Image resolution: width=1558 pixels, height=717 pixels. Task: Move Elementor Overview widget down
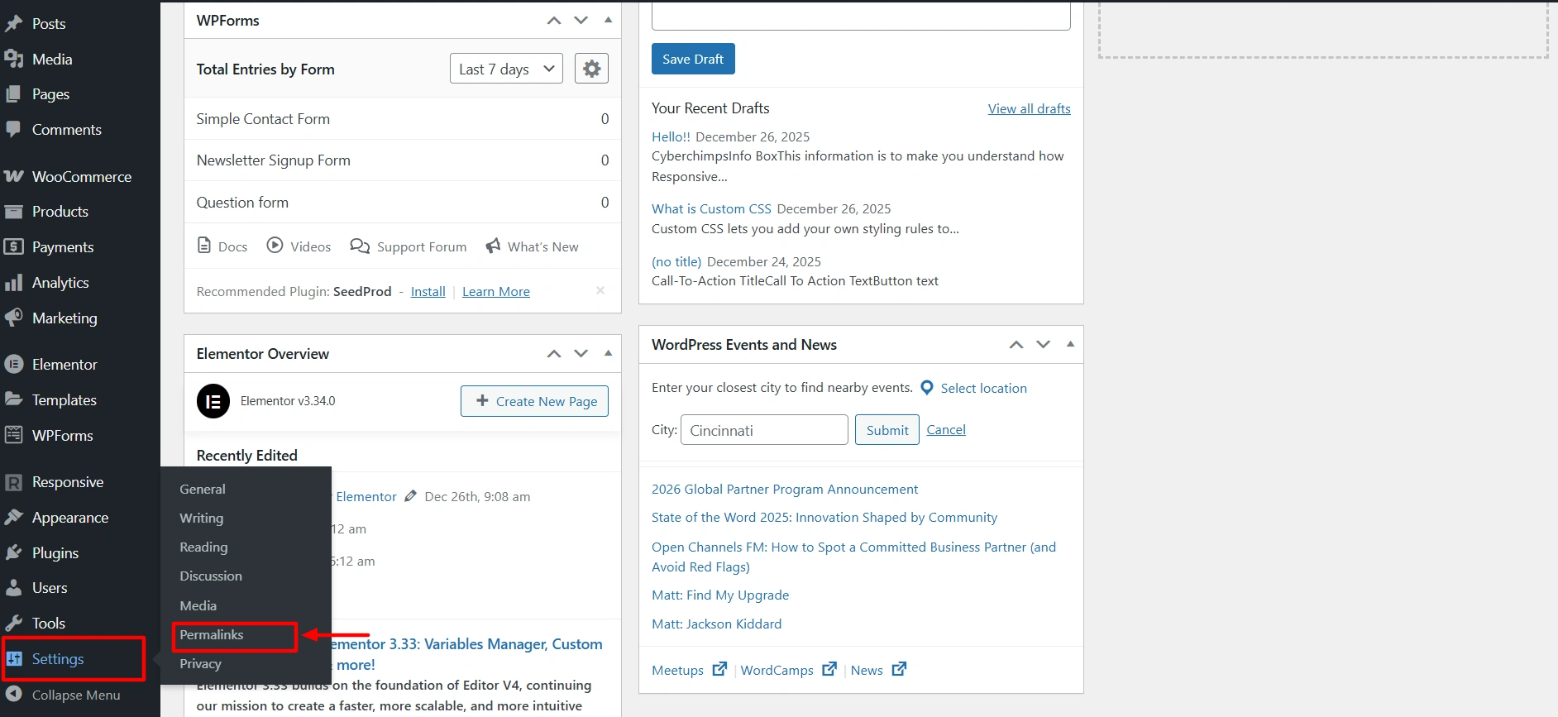[581, 354]
